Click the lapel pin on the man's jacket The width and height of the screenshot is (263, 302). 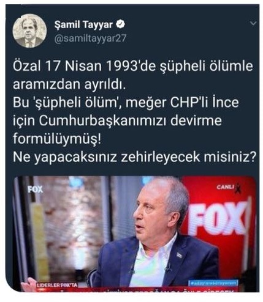tap(179, 255)
